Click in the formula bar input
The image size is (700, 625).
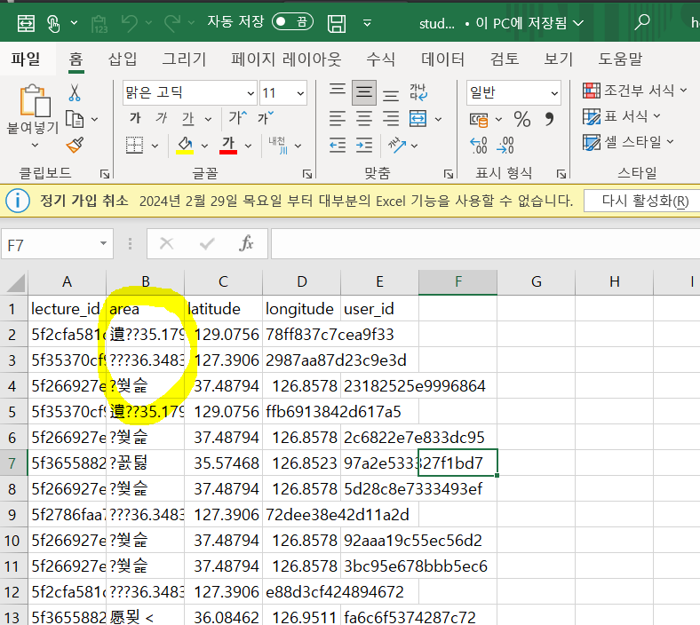[x=485, y=243]
